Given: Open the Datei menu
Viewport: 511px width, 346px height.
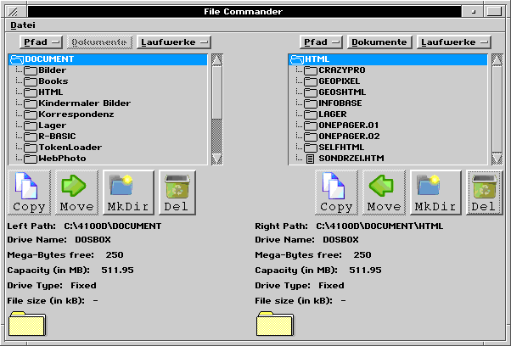Looking at the screenshot, I should (23, 25).
